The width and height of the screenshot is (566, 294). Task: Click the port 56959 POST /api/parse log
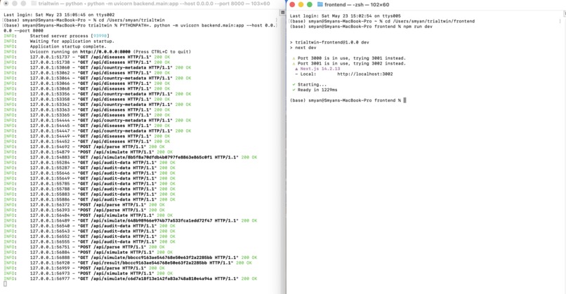84,268
